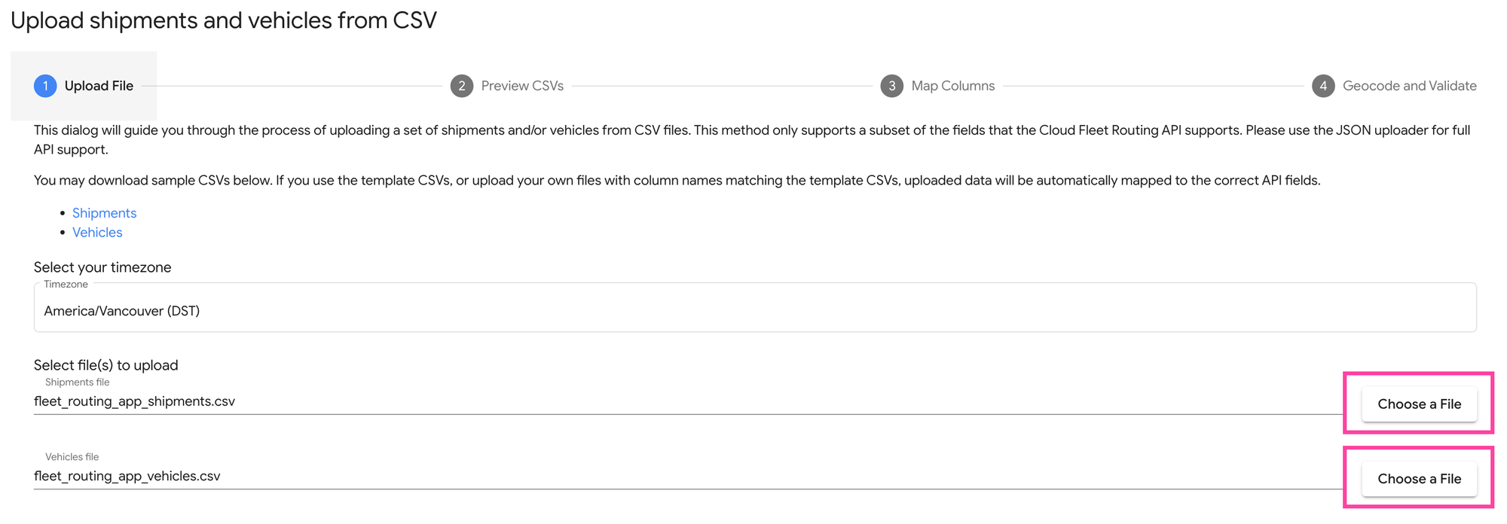Image resolution: width=1507 pixels, height=524 pixels.
Task: Click the fleet_routing_app_shipments.csv filename text
Action: 134,401
